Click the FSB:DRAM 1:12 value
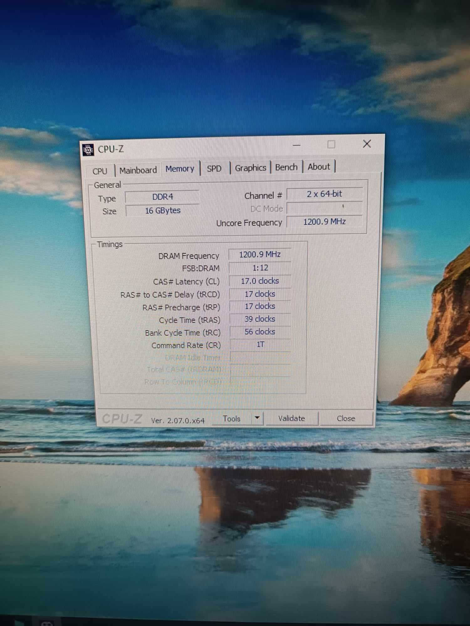Viewport: 470px width, 626px height. point(260,268)
